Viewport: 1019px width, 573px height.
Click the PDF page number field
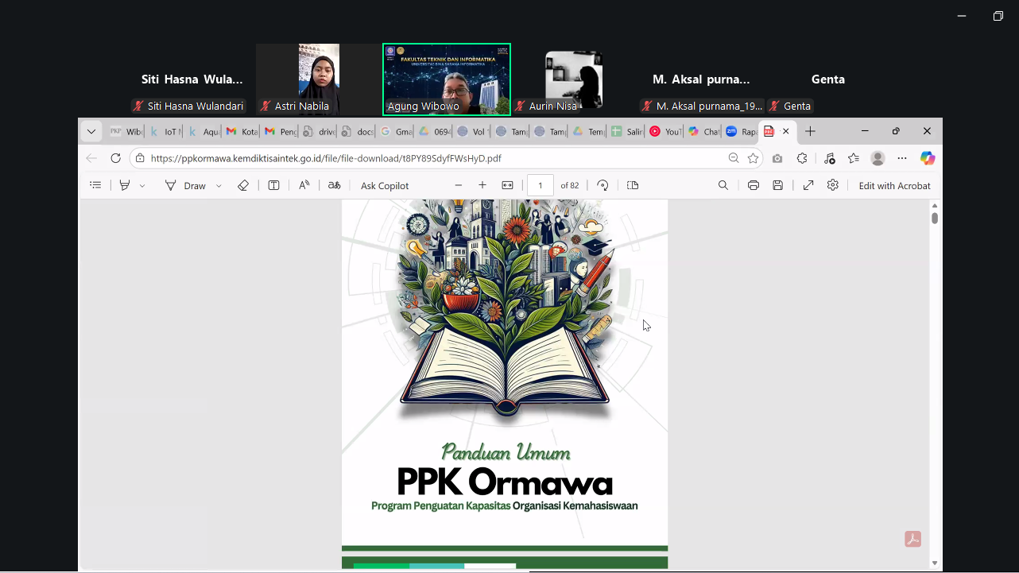pyautogui.click(x=540, y=185)
